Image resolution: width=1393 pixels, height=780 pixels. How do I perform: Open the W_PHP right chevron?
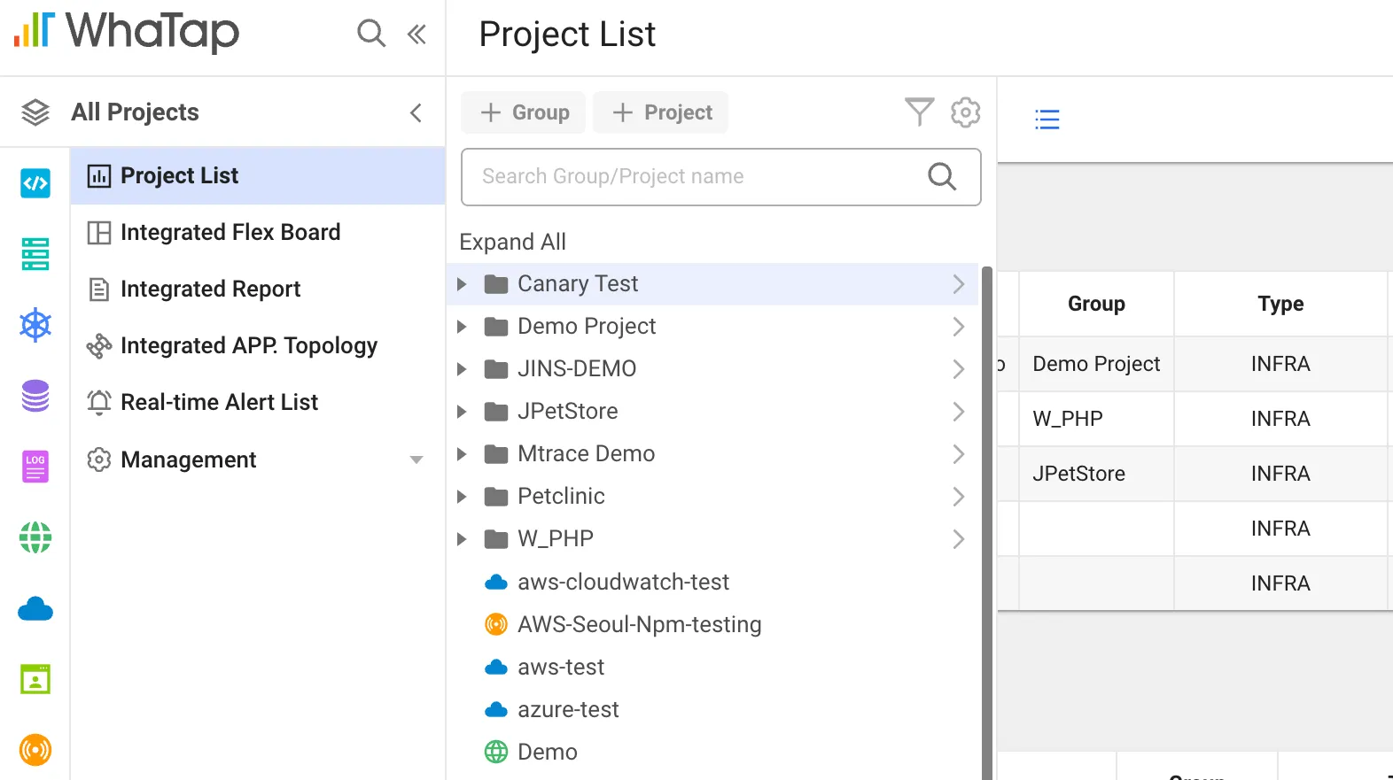click(x=958, y=539)
